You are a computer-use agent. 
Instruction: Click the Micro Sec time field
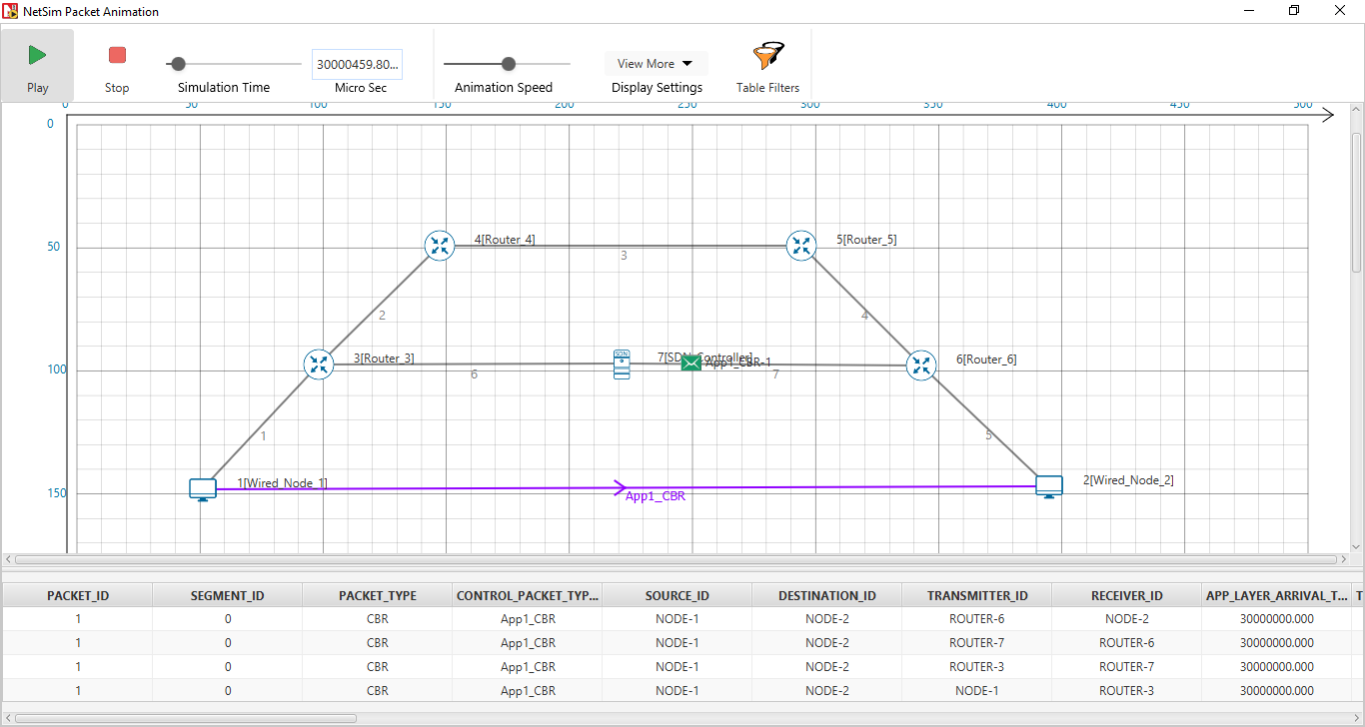coord(357,64)
